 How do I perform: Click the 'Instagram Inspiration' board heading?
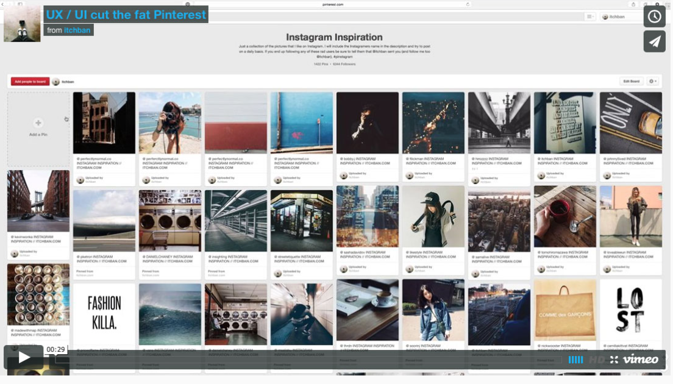click(x=334, y=37)
